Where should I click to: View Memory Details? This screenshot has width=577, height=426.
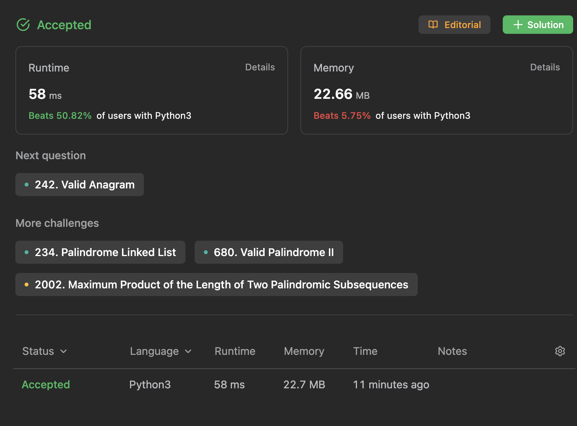[x=545, y=67]
